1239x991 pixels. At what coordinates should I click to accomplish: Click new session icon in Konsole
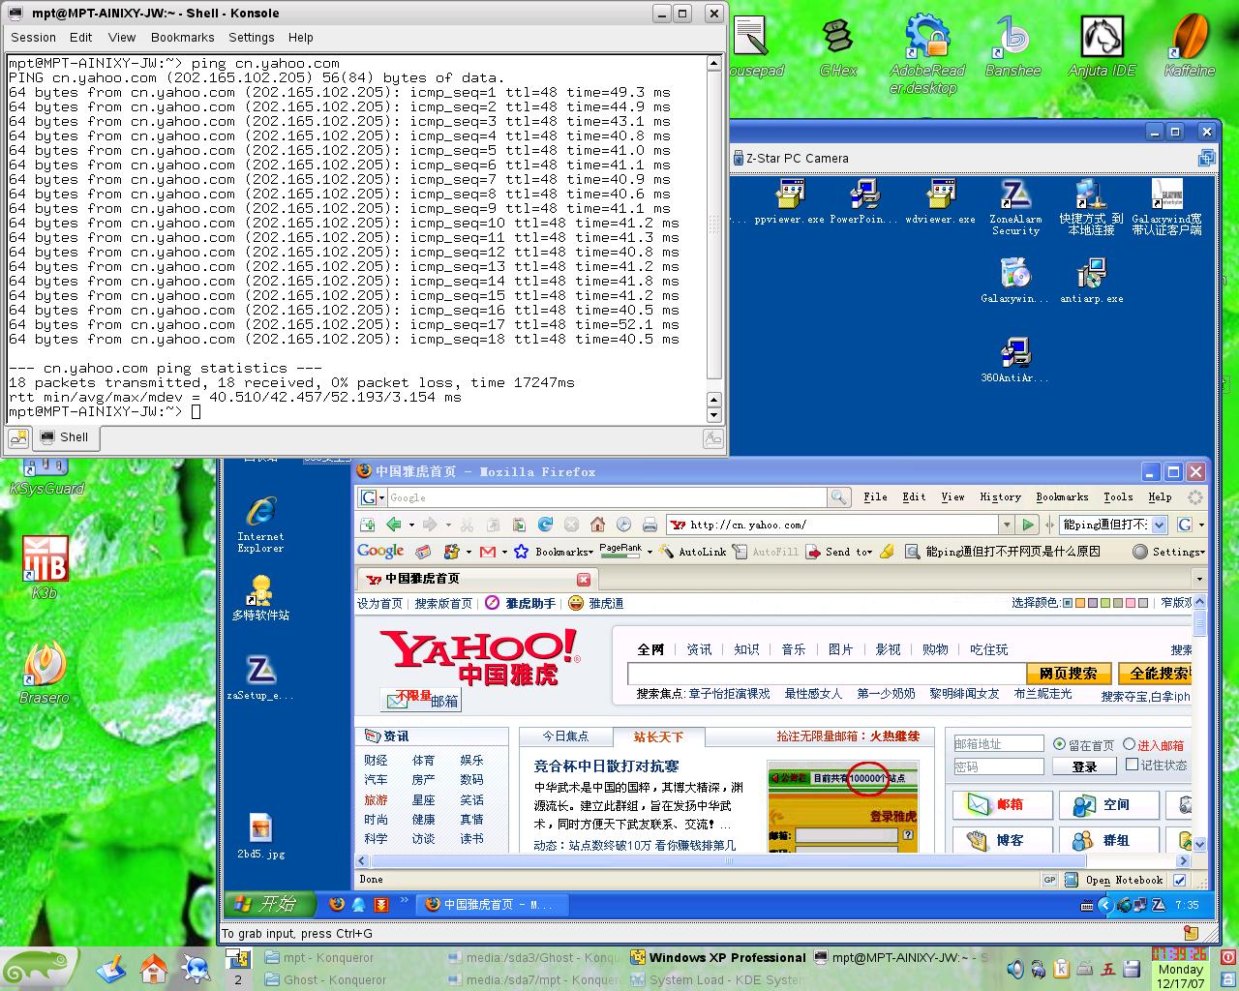point(17,438)
